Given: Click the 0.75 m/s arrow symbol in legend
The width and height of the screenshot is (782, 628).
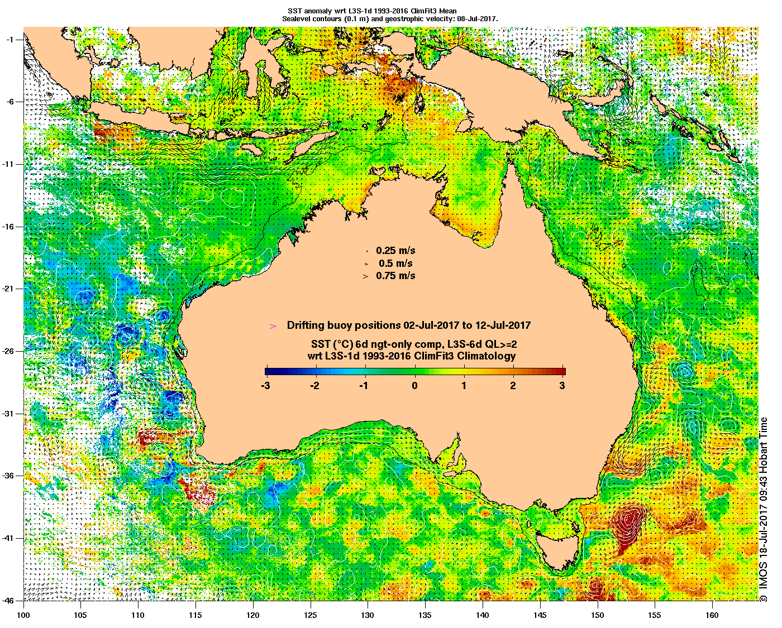Looking at the screenshot, I should coord(366,276).
